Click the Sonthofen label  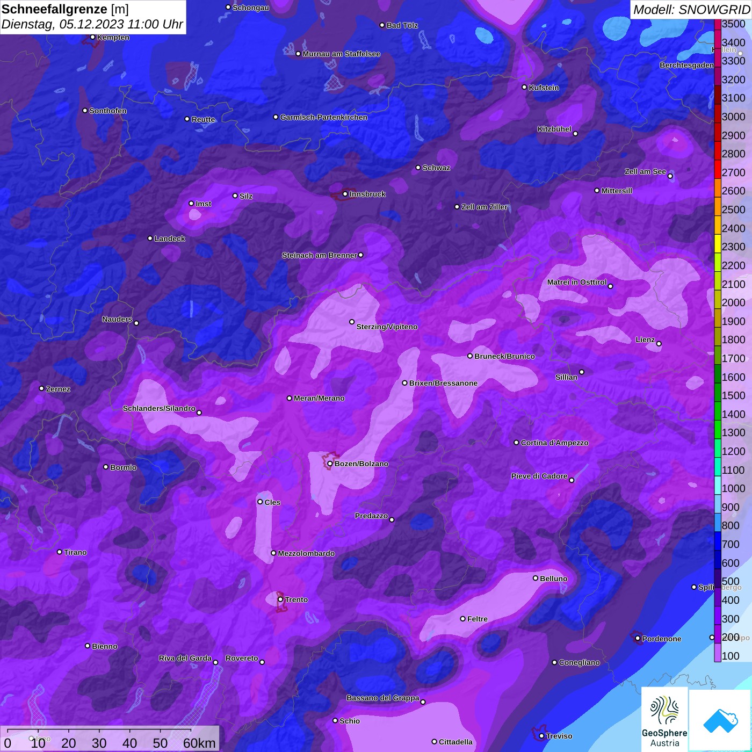coord(108,111)
